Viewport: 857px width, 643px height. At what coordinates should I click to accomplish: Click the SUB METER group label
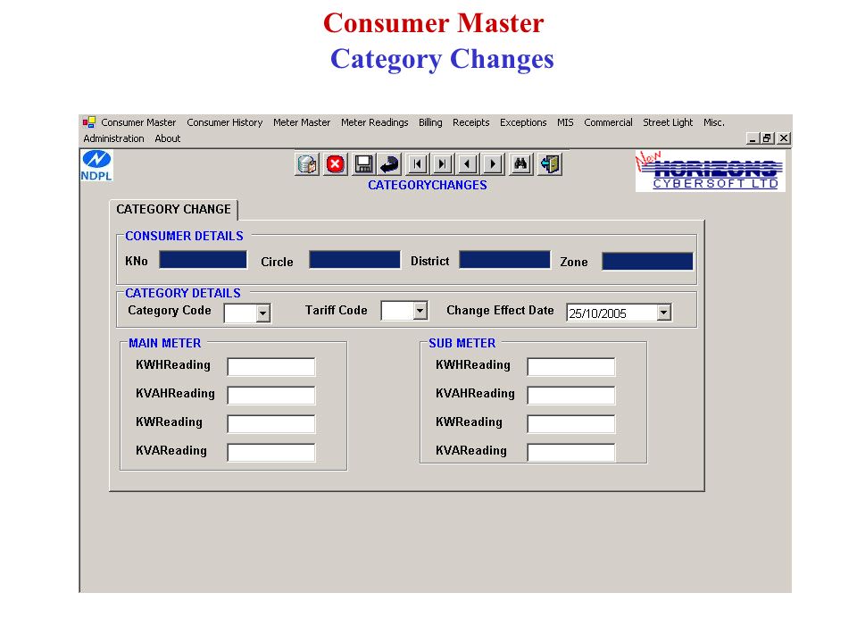pyautogui.click(x=462, y=343)
